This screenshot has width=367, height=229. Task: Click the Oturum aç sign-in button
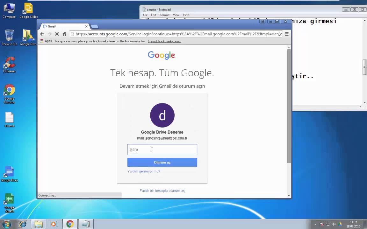(x=162, y=163)
